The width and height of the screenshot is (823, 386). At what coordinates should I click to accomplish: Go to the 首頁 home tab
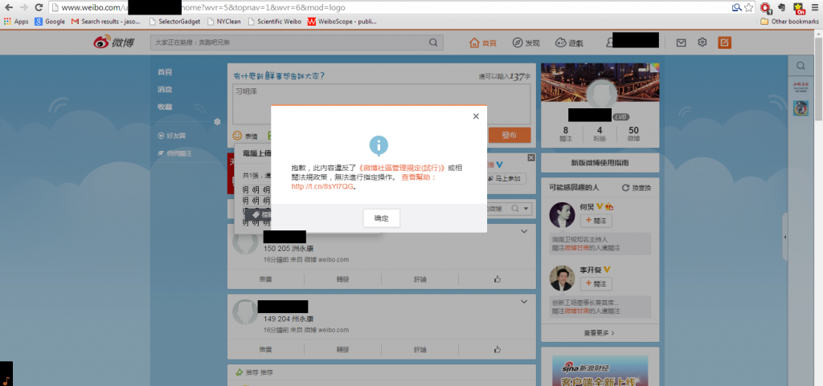click(x=484, y=42)
